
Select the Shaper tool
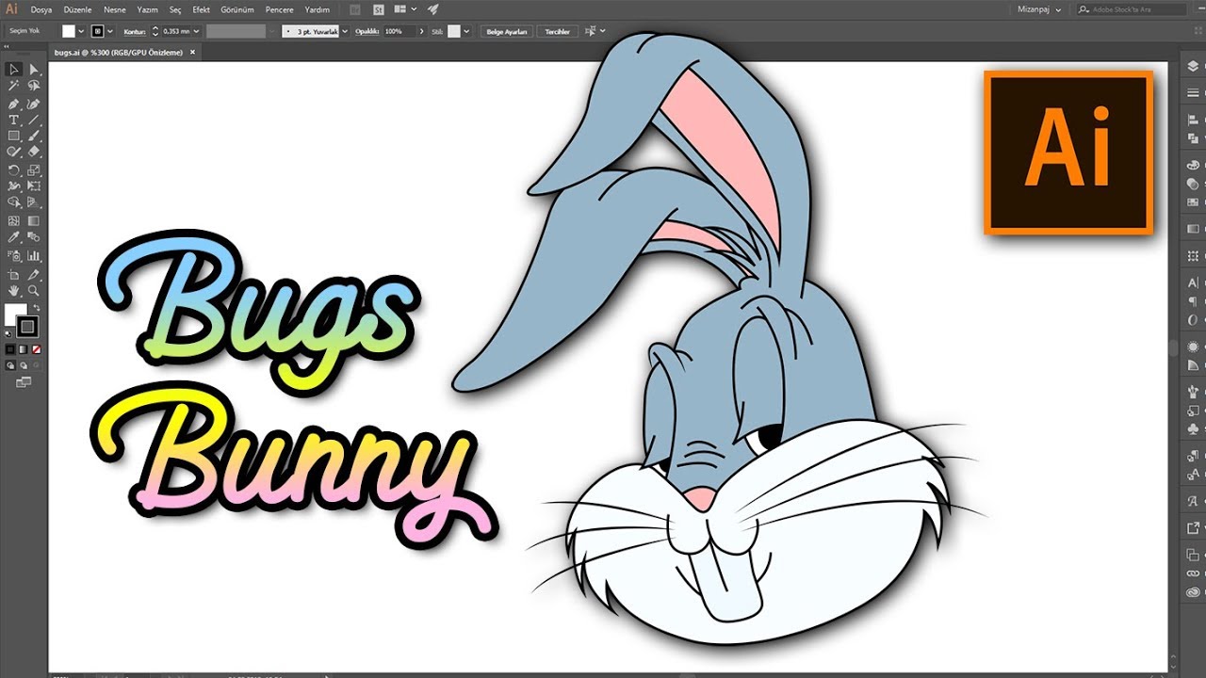click(x=14, y=152)
